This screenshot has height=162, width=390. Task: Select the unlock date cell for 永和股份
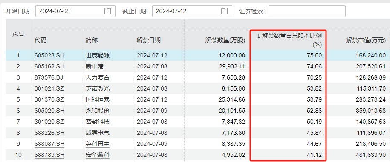point(159,111)
